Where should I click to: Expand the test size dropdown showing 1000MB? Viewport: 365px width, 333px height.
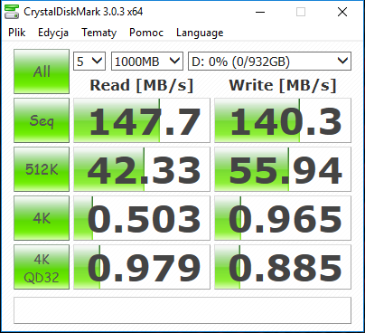147,62
